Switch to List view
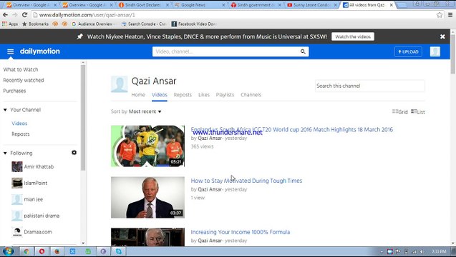Viewport: 456px width, 257px height. [x=418, y=111]
